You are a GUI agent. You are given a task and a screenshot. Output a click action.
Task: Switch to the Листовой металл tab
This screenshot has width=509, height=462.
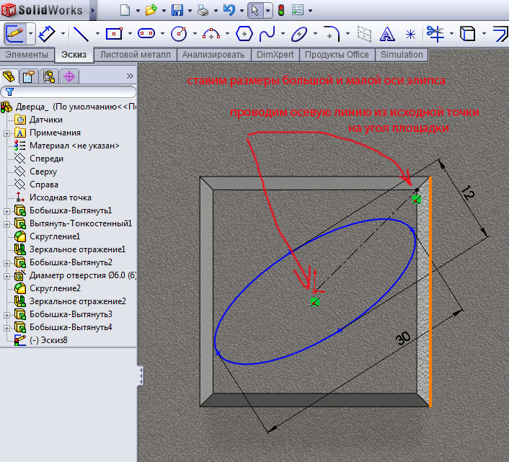pyautogui.click(x=136, y=55)
